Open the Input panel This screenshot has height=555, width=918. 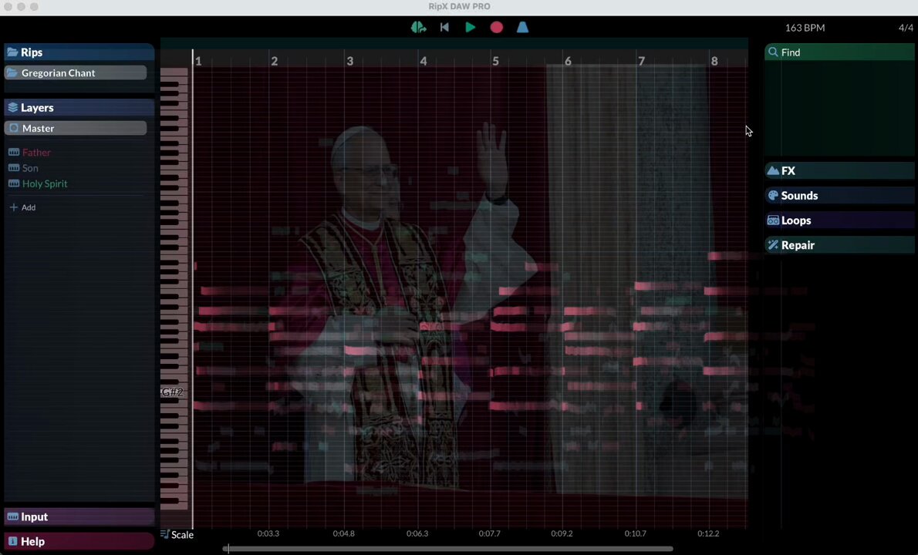point(79,516)
